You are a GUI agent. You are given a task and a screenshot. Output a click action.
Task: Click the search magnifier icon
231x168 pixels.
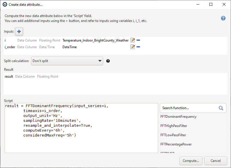(x=221, y=108)
